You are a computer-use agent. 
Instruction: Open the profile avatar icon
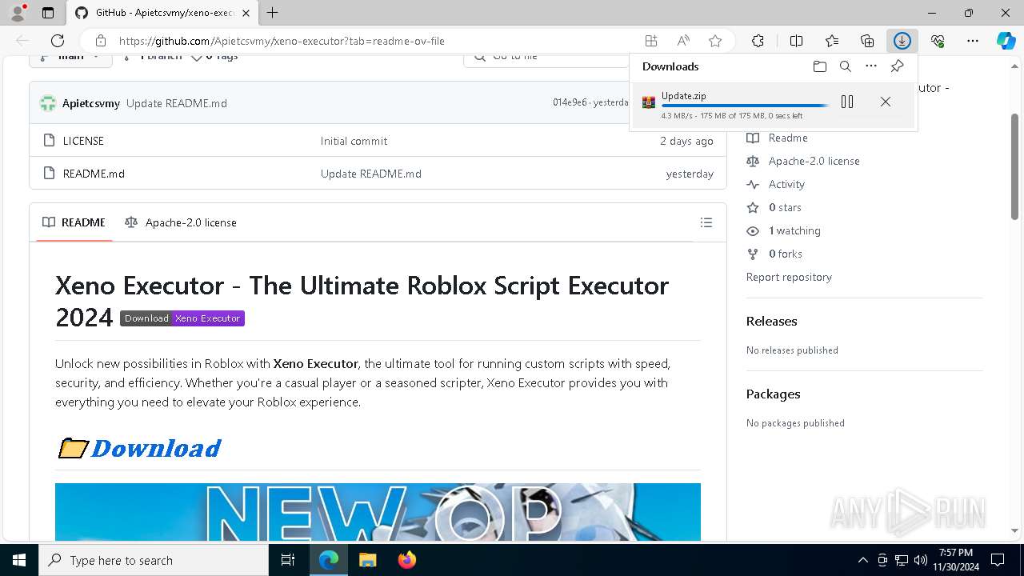click(x=18, y=13)
